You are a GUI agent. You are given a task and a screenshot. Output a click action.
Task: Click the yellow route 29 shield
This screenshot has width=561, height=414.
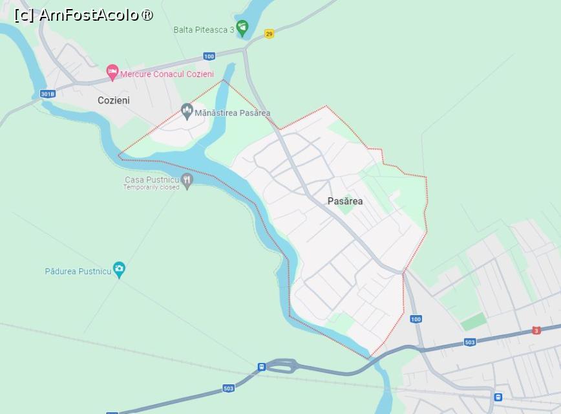269,34
